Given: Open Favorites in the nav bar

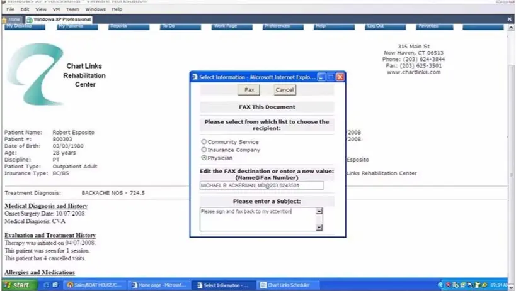Looking at the screenshot, I should coord(434,26).
